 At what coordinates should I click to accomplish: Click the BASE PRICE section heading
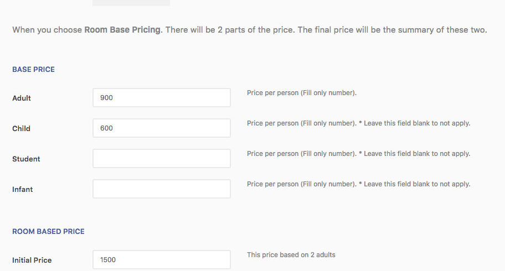click(x=33, y=70)
